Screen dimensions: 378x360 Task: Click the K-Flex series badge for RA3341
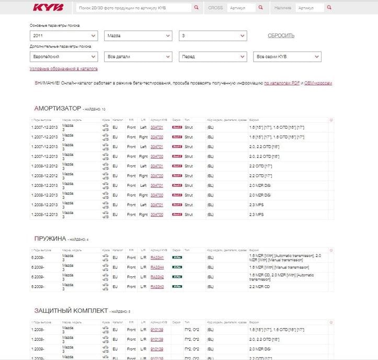177,257
